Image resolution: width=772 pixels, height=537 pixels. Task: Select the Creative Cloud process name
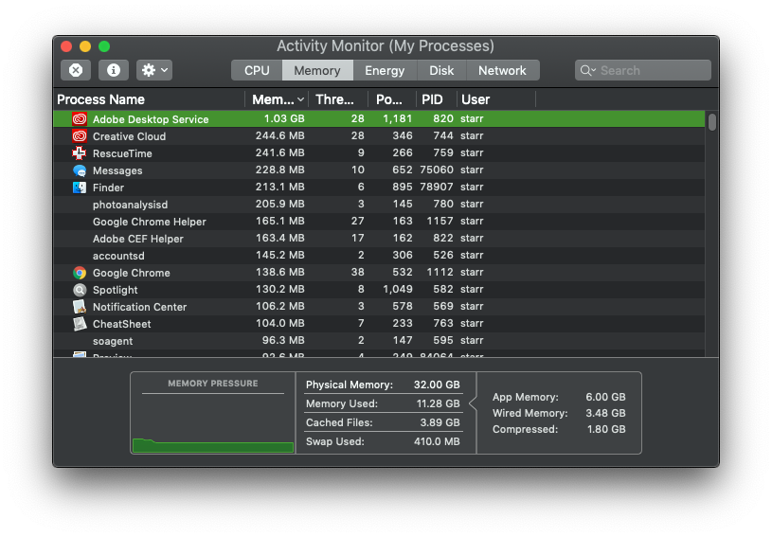tap(129, 136)
